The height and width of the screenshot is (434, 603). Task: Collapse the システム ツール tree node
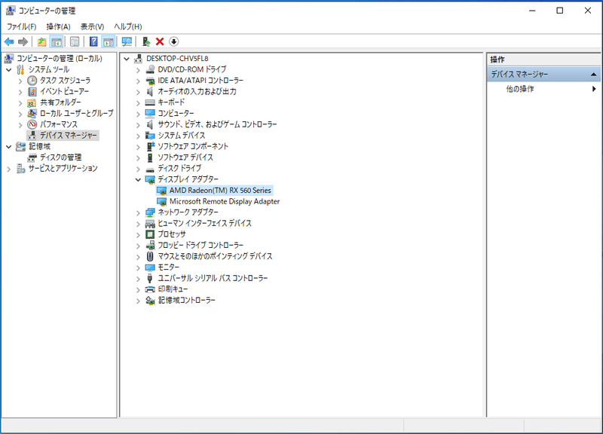[x=9, y=70]
